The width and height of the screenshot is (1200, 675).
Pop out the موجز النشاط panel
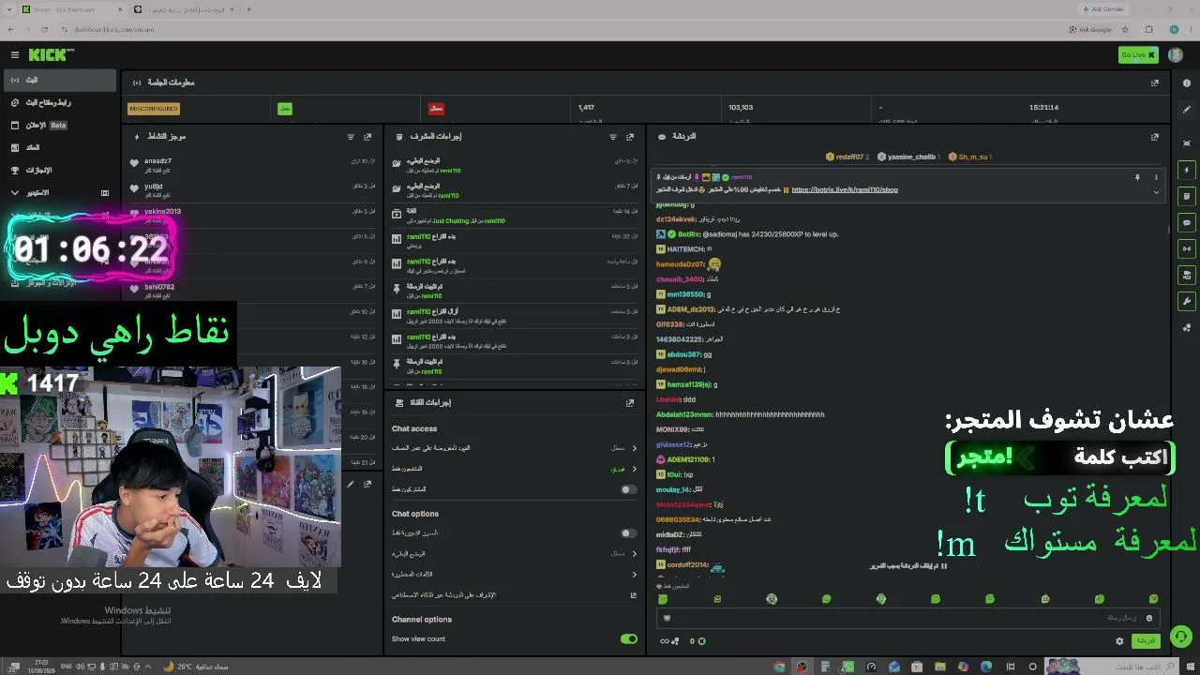[x=367, y=137]
